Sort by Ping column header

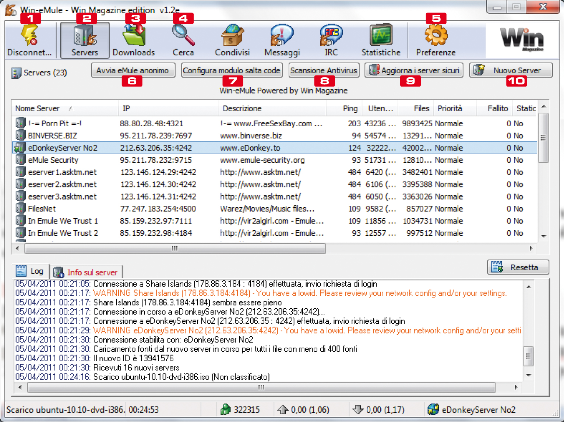point(344,108)
